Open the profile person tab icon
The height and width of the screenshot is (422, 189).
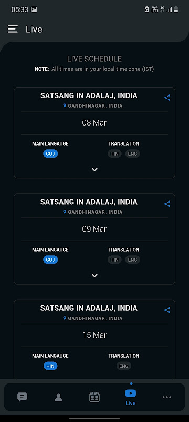58,397
